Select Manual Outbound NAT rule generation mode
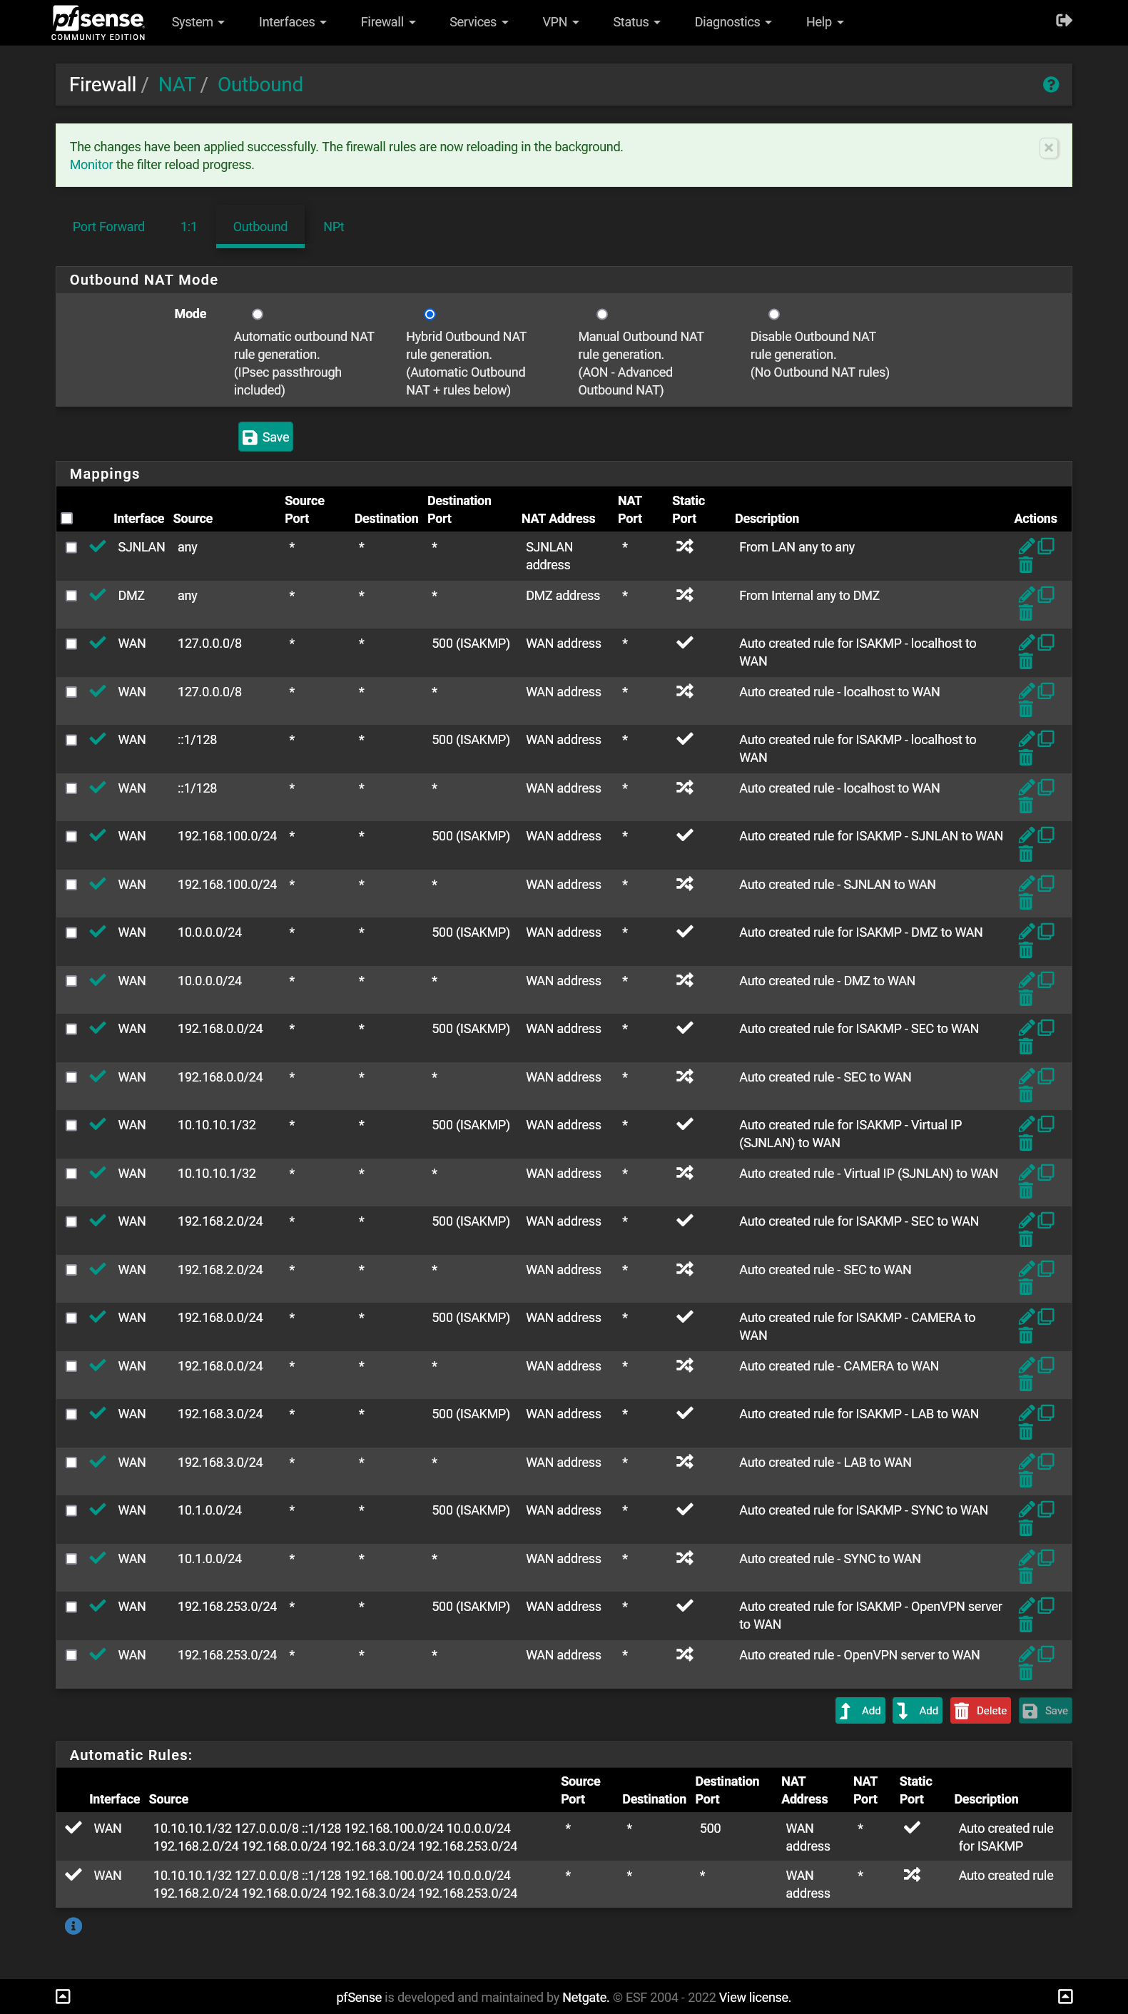Image resolution: width=1128 pixels, height=2014 pixels. (x=602, y=315)
